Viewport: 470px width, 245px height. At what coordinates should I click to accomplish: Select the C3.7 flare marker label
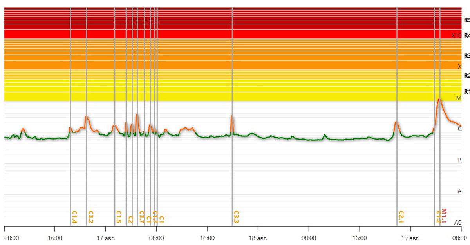click(142, 217)
